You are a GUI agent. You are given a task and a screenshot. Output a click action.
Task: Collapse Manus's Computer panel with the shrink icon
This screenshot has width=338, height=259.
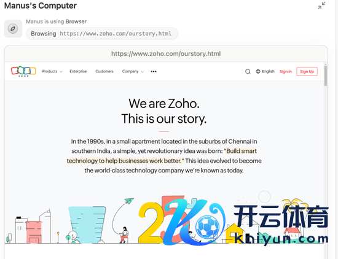click(321, 6)
